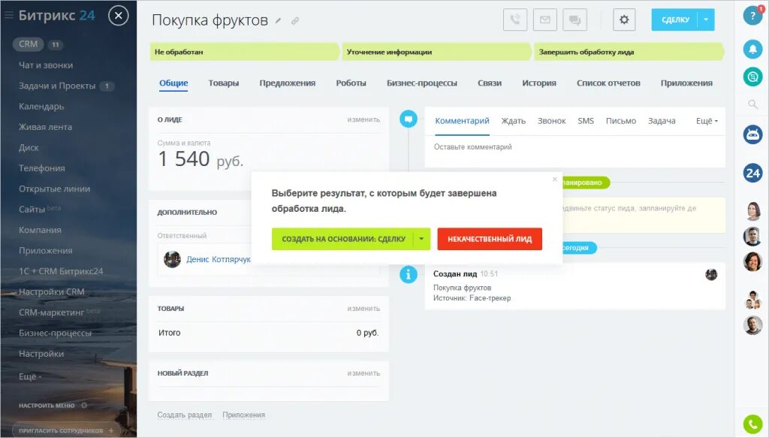The height and width of the screenshot is (438, 769).
Task: Select the Общие tab
Action: 173,83
